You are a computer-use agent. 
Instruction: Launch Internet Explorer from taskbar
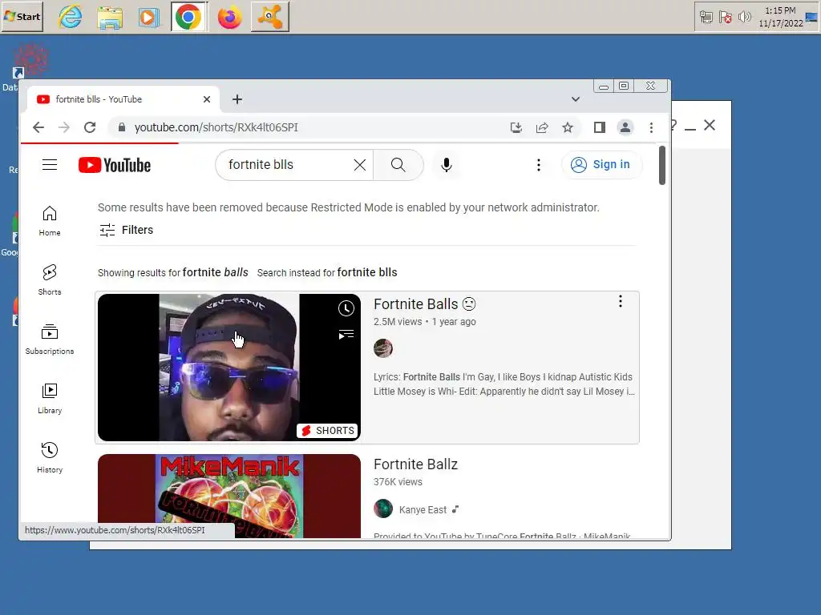click(x=71, y=17)
